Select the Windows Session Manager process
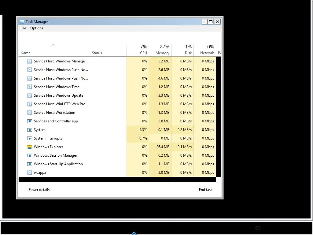Viewport: 313px width, 235px height. coord(56,155)
